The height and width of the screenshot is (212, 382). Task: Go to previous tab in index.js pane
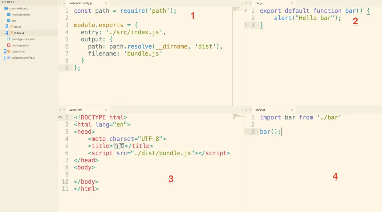click(x=246, y=110)
